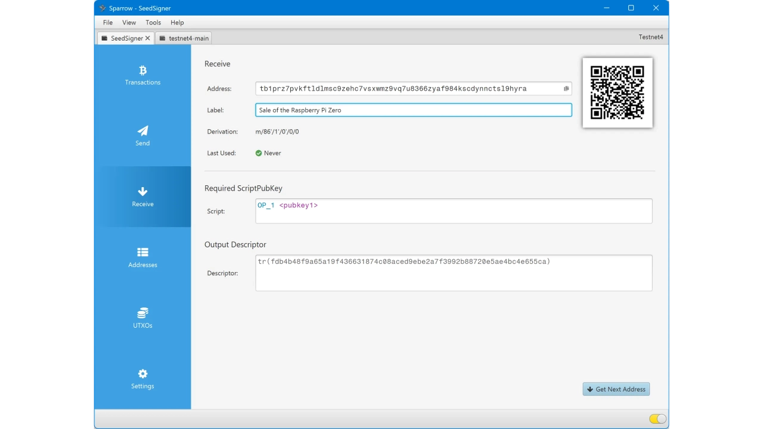Image resolution: width=763 pixels, height=429 pixels.
Task: Toggle the connection switch in status bar
Action: coord(657,419)
